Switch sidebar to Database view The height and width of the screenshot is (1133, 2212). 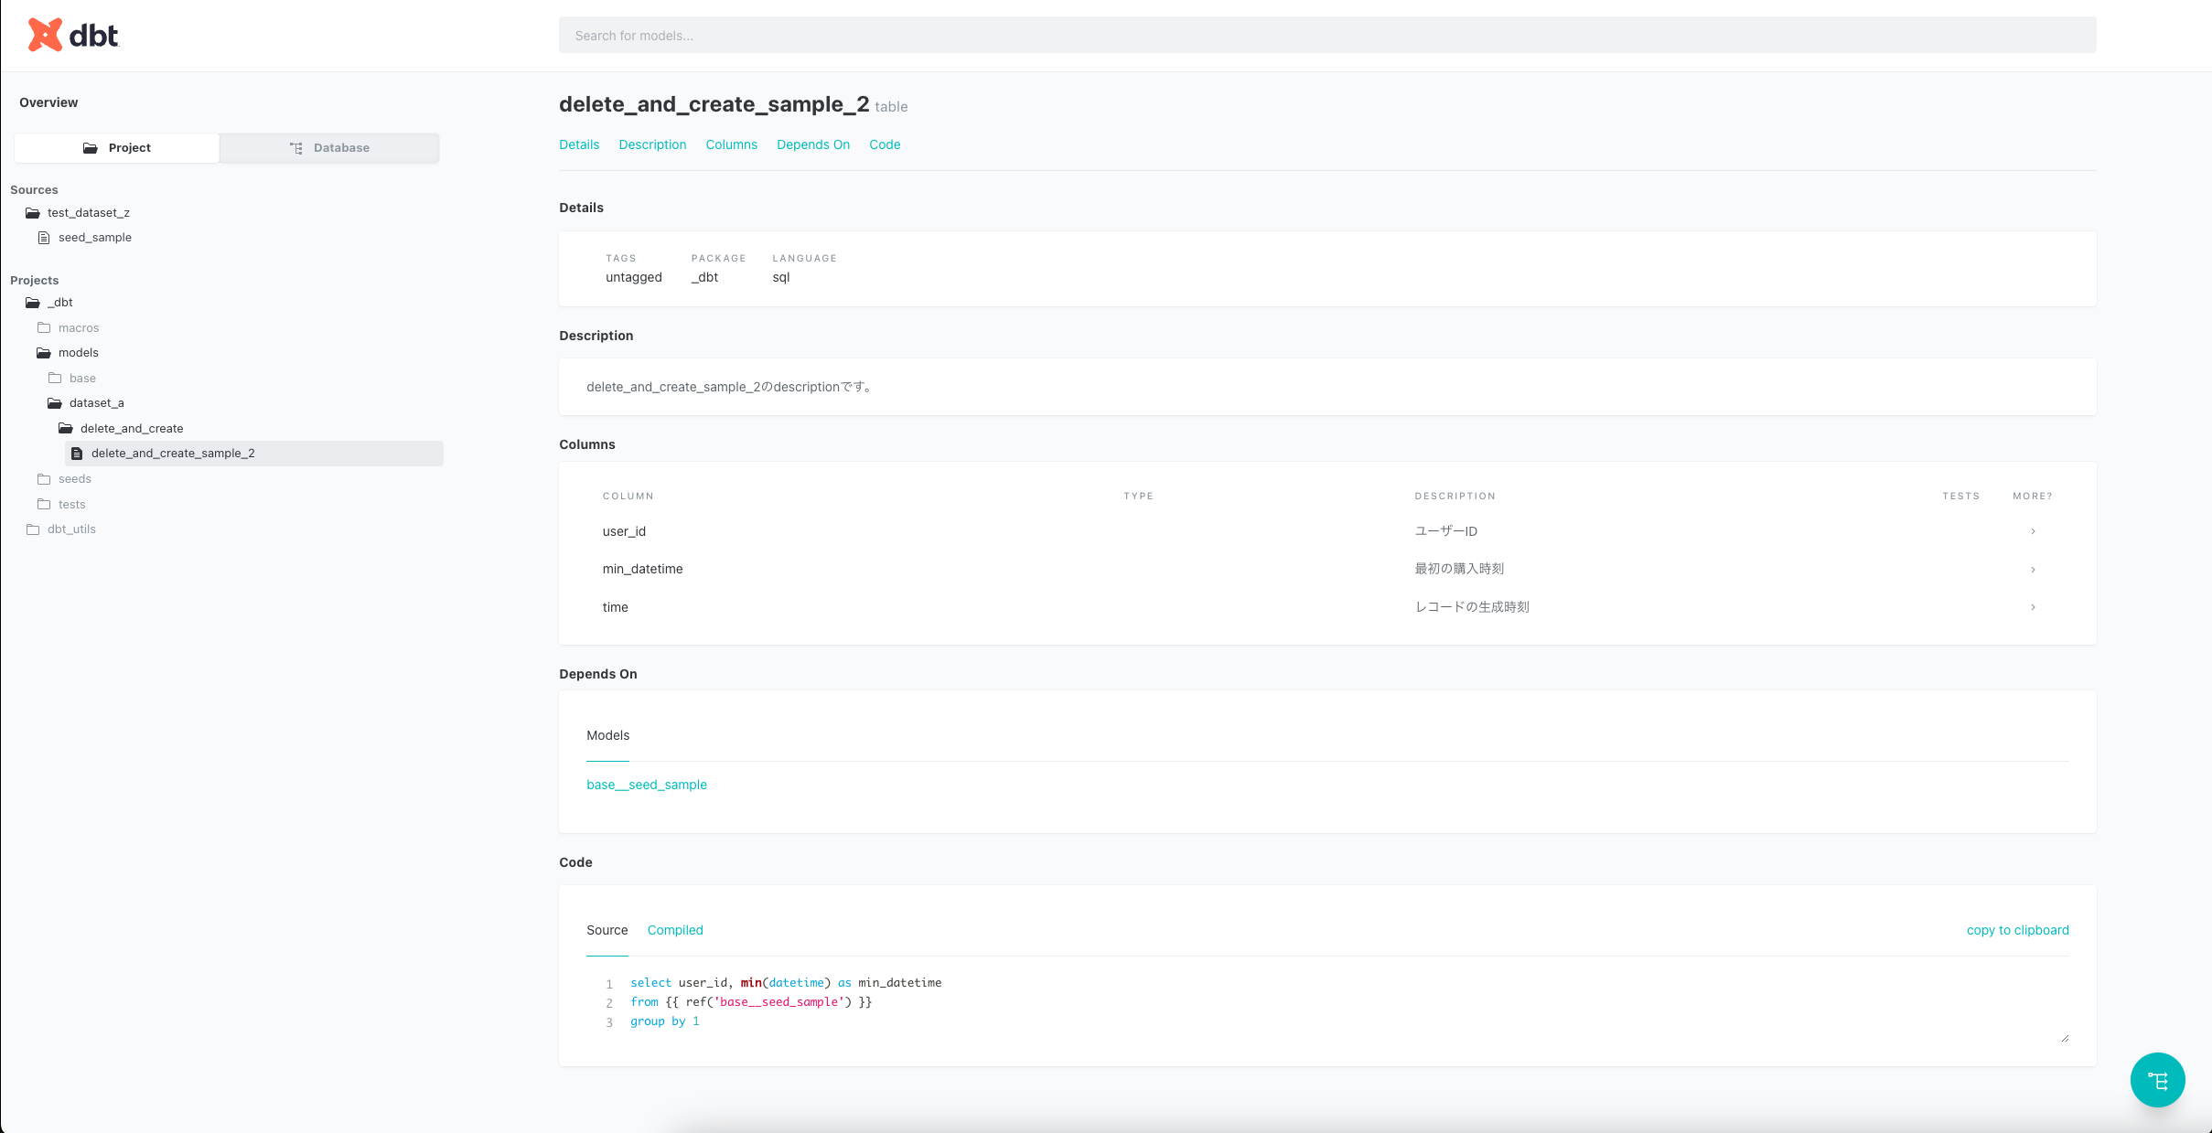[x=329, y=148]
